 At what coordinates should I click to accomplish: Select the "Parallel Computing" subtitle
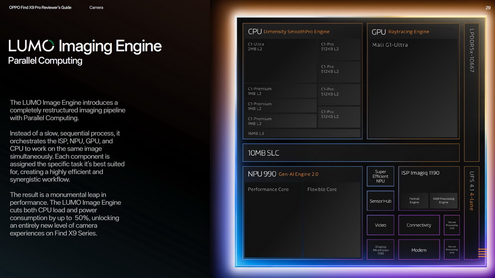point(45,60)
